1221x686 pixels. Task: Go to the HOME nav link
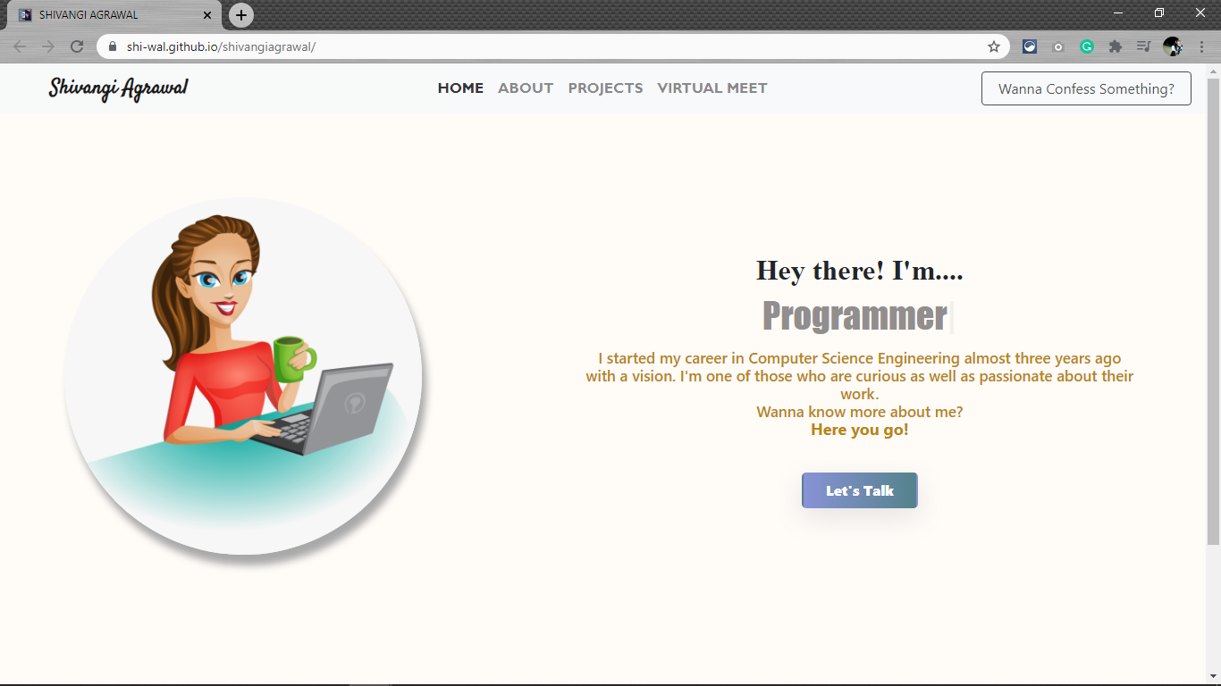[x=460, y=88]
